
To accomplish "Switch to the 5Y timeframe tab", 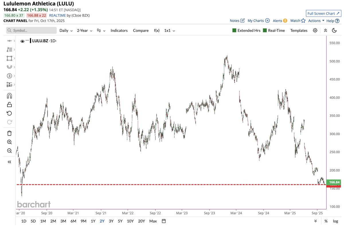I will [x=121, y=221].
